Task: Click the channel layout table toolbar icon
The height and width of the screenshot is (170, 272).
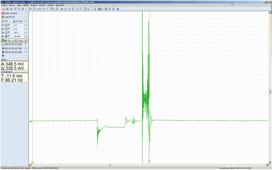Action: [99, 9]
